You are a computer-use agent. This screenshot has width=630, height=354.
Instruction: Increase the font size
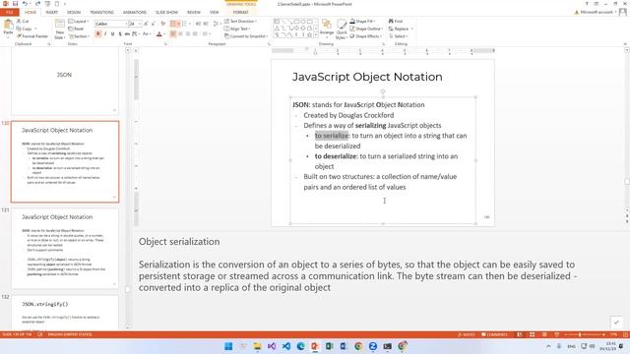pyautogui.click(x=146, y=24)
